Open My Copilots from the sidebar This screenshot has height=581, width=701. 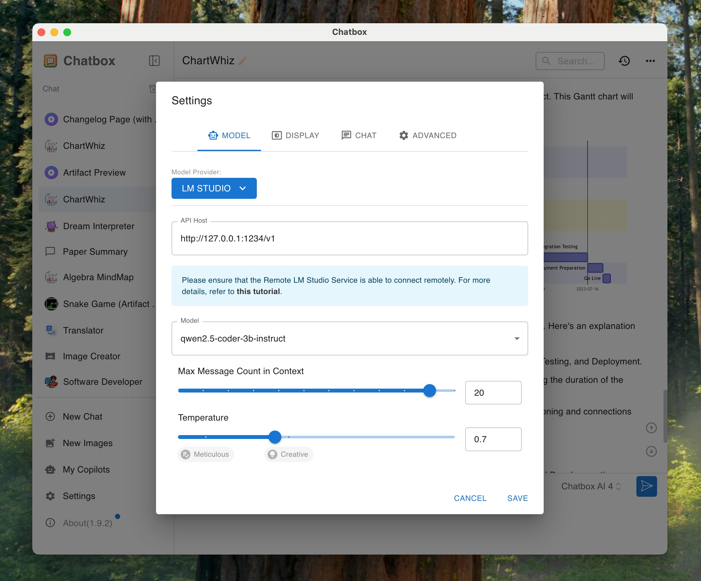pos(86,470)
